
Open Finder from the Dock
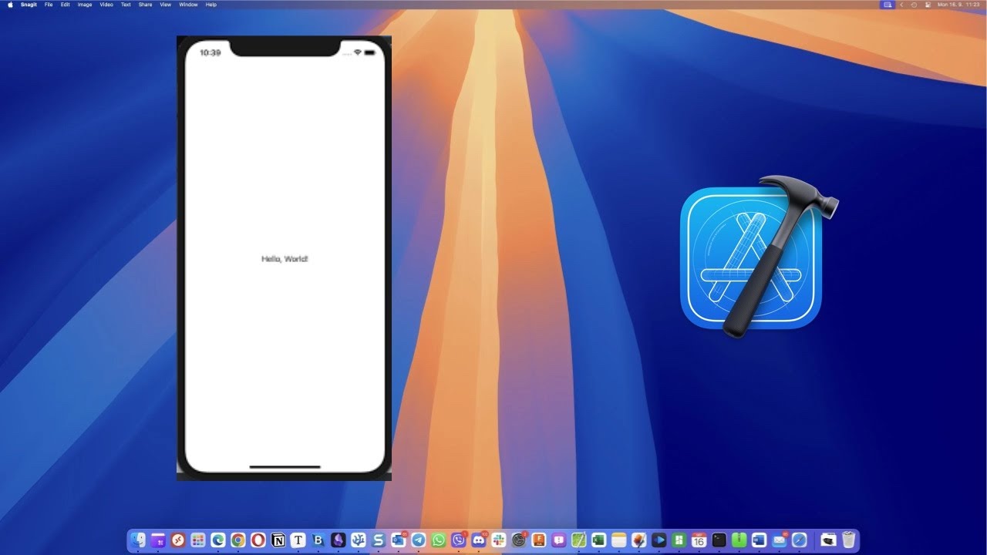(138, 540)
